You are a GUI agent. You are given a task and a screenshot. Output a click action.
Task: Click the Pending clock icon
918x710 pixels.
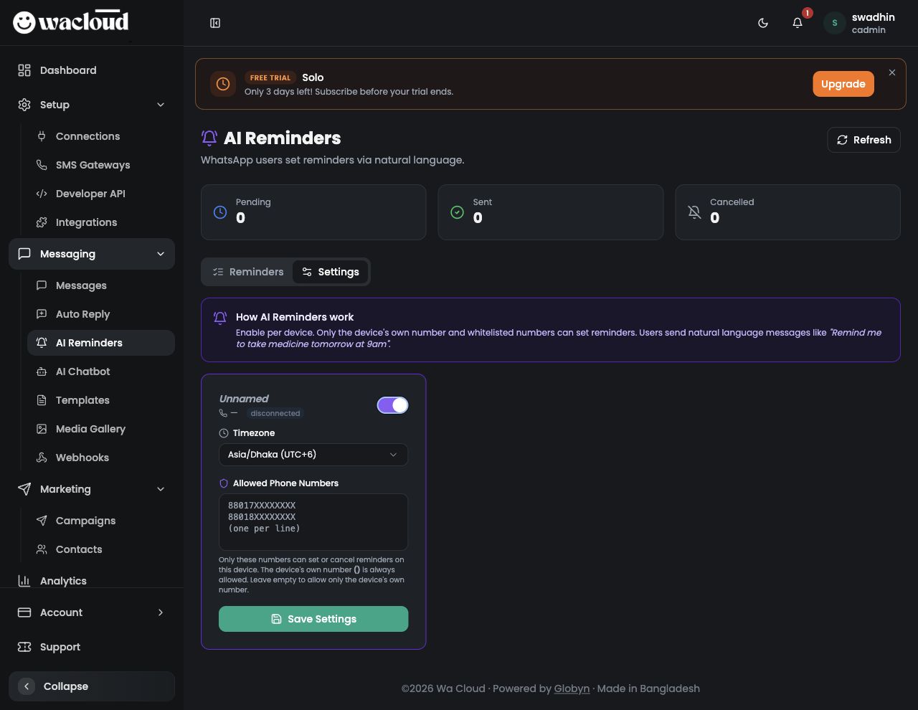click(220, 212)
